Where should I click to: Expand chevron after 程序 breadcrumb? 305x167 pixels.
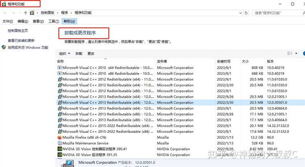(72, 13)
